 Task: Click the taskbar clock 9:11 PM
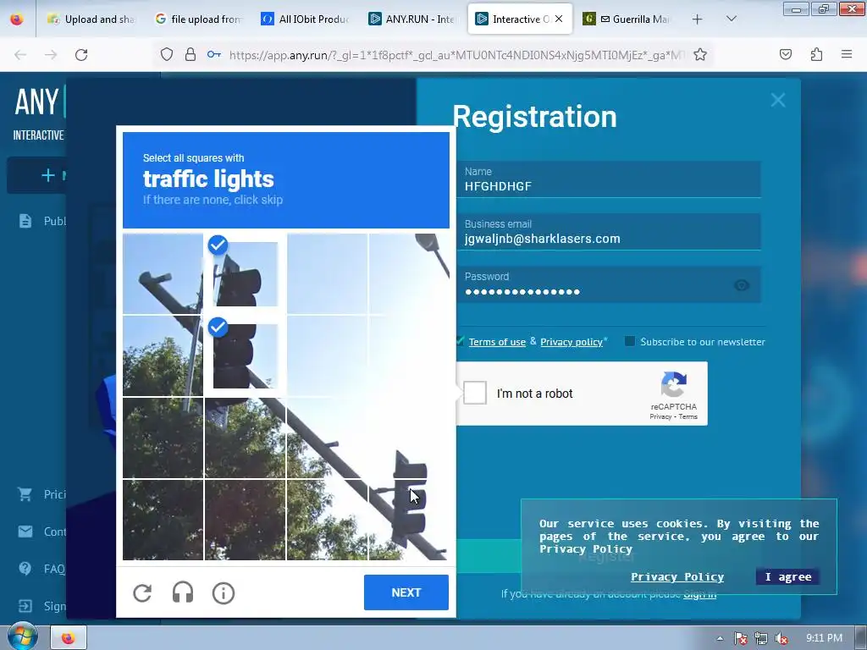point(824,638)
